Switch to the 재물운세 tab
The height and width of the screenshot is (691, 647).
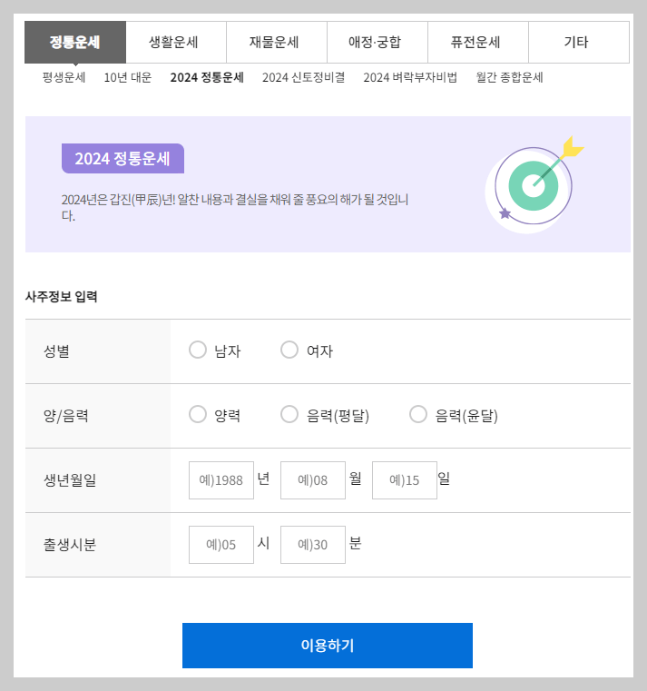point(277,43)
